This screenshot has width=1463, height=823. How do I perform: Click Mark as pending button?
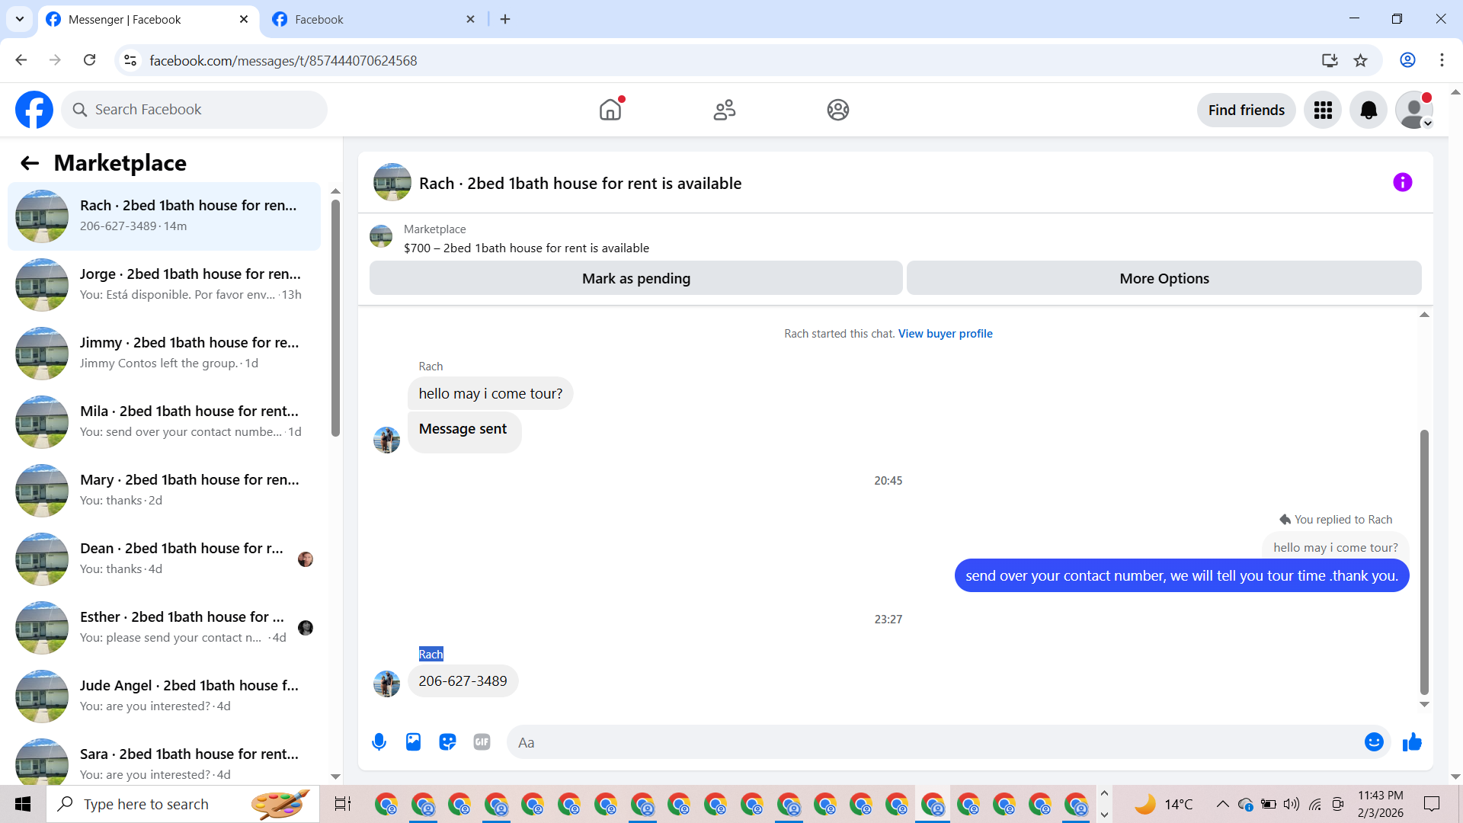(635, 279)
